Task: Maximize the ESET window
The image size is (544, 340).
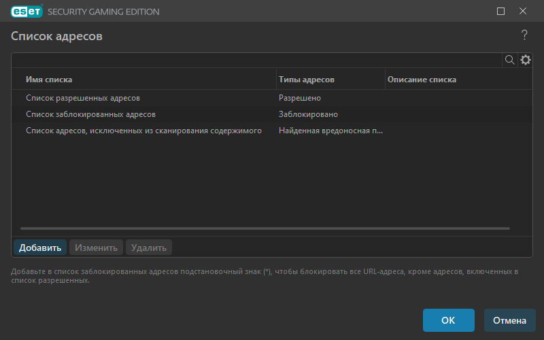Action: point(500,11)
